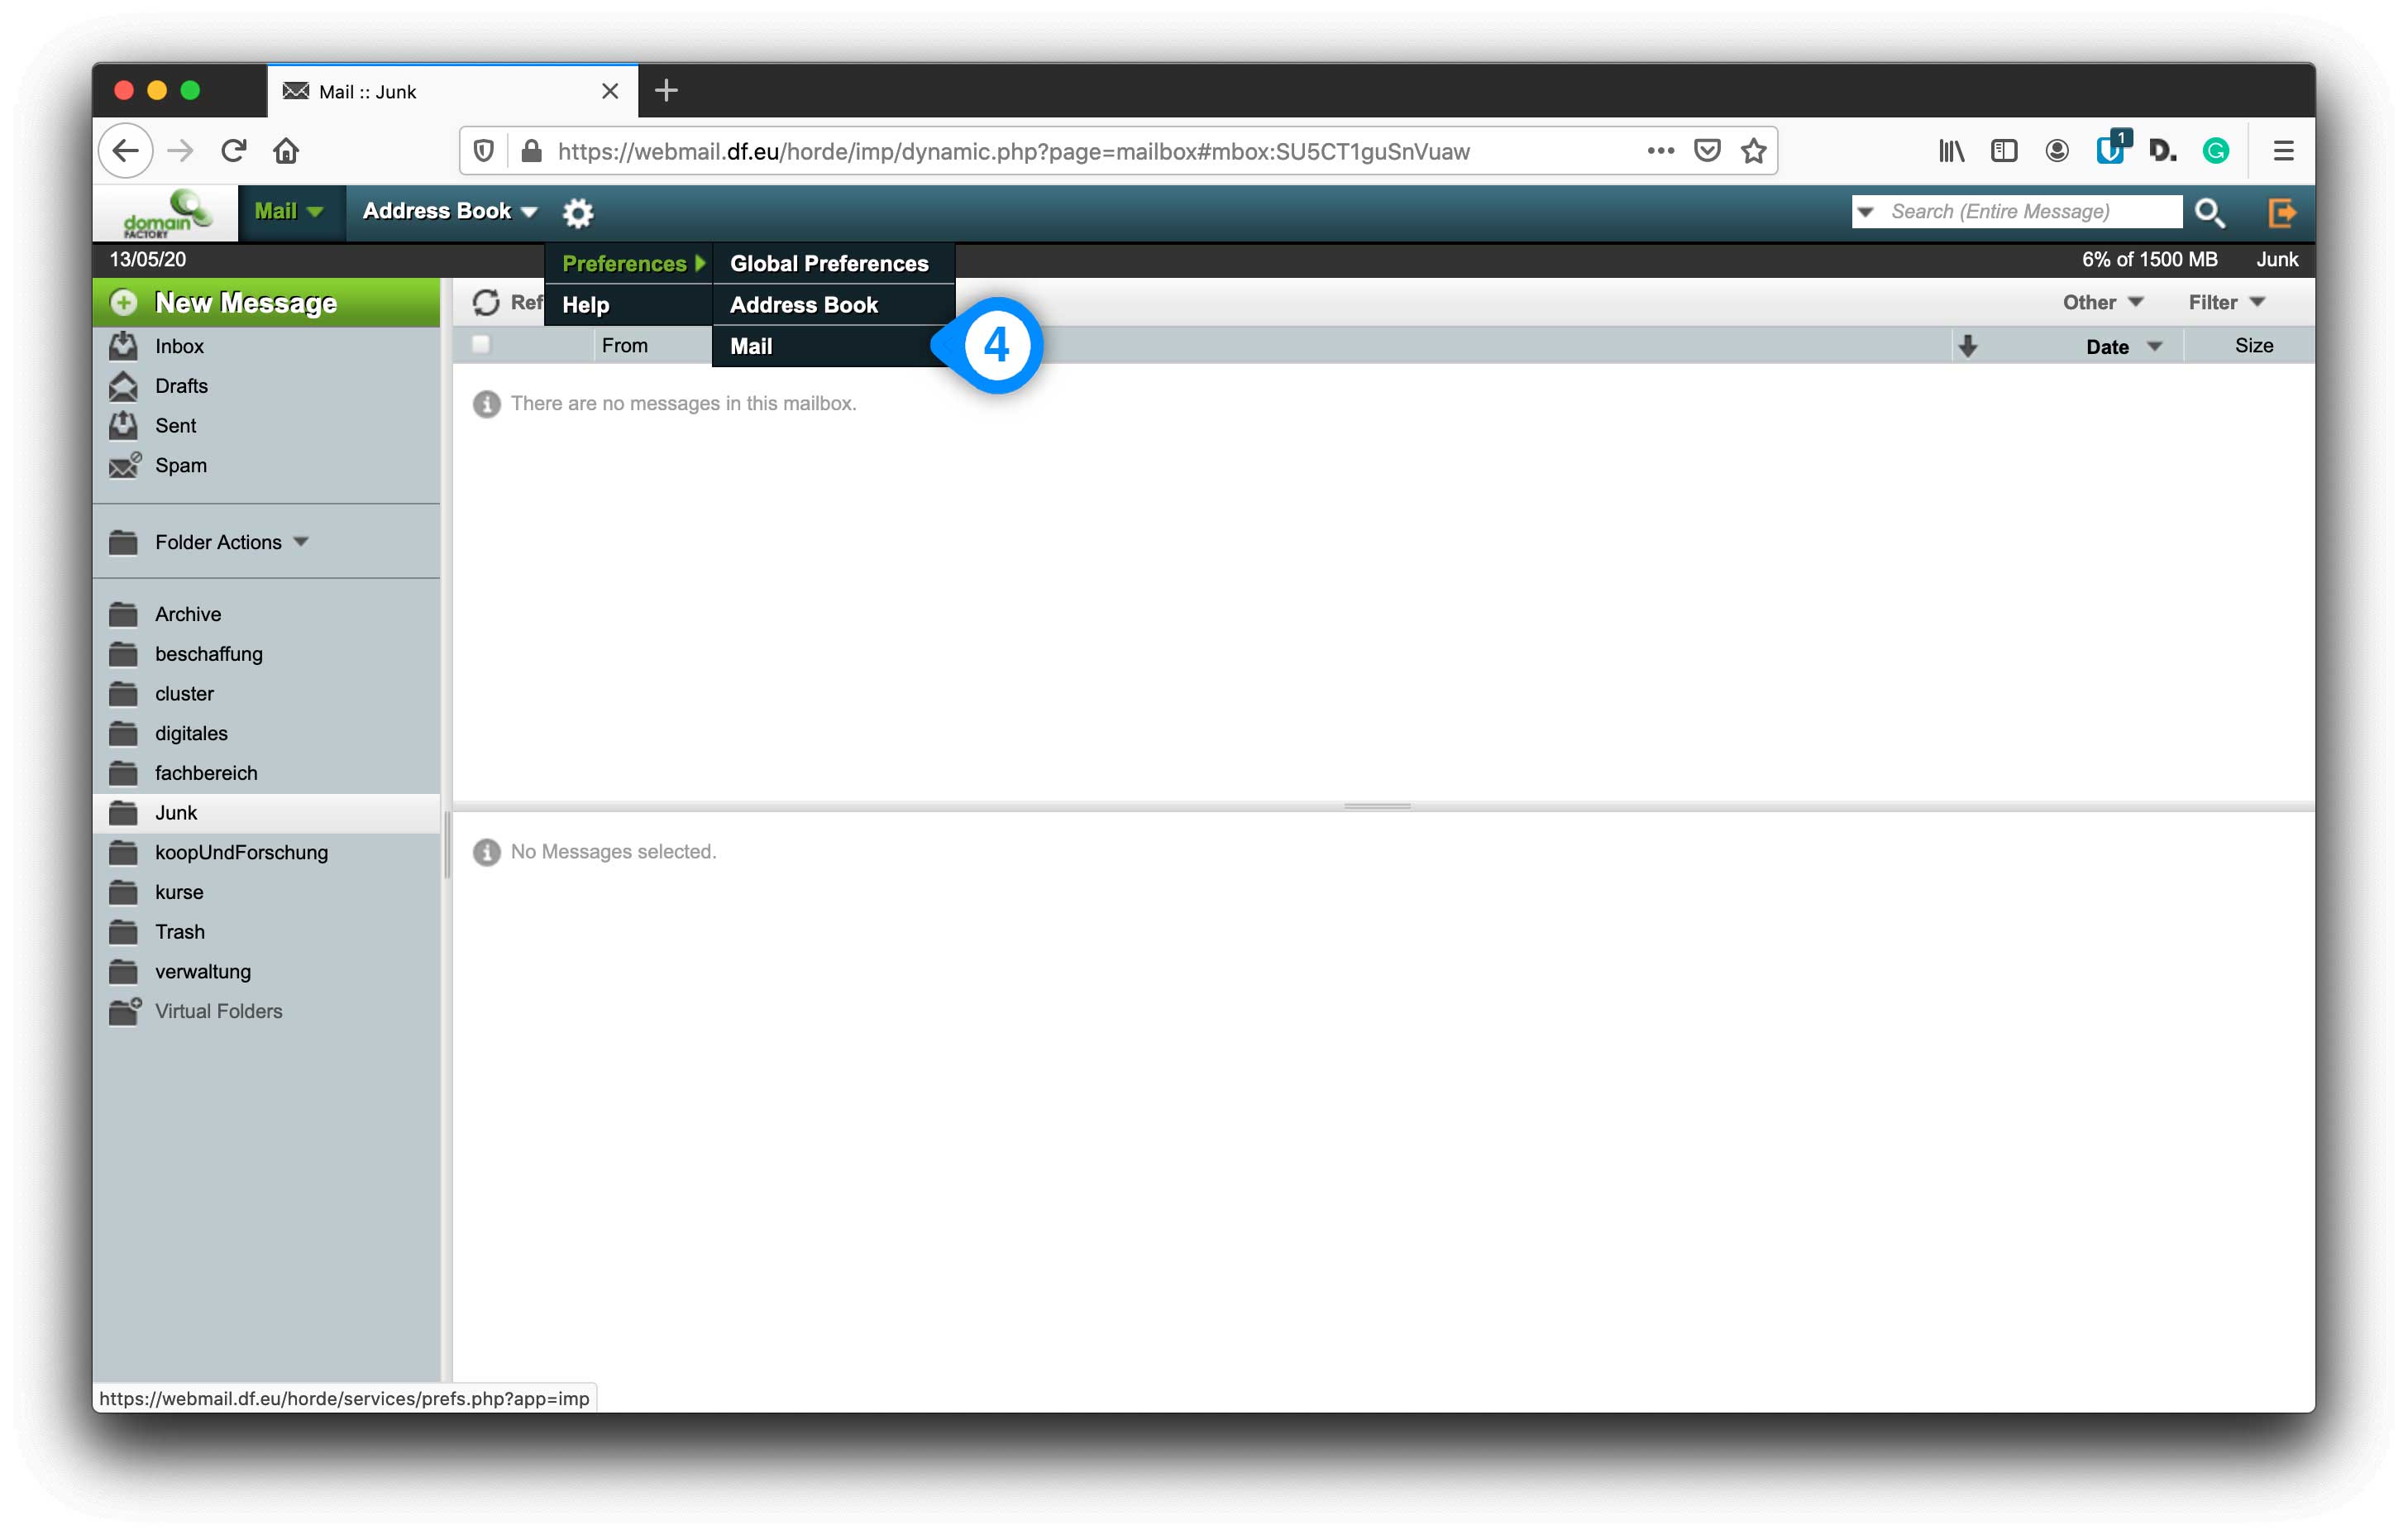
Task: Click the Sent tray icon
Action: pos(123,426)
